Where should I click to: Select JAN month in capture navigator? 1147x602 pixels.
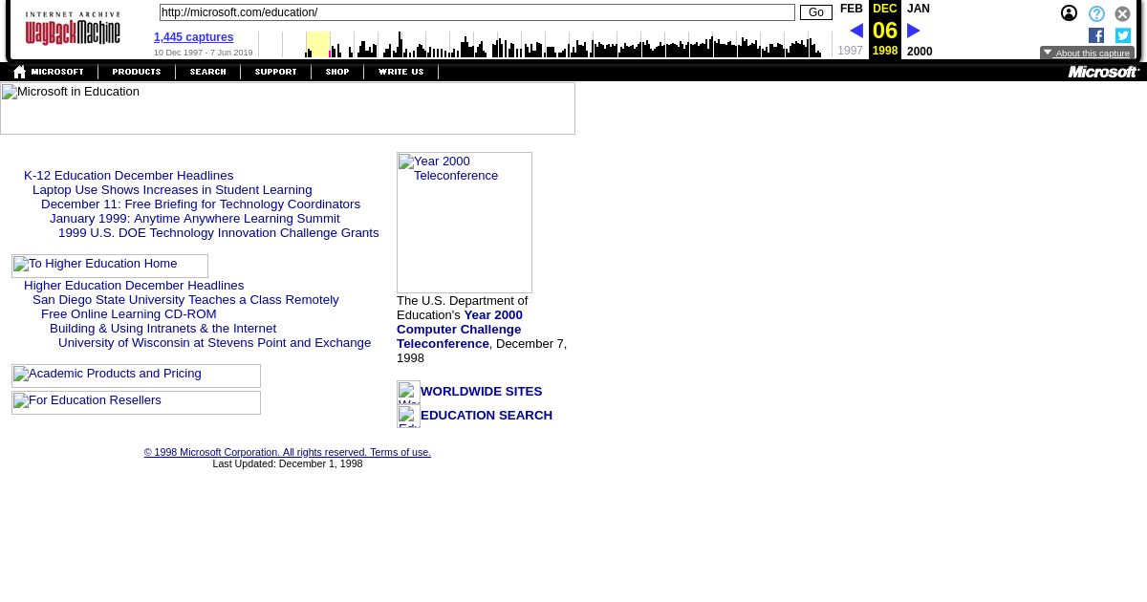tap(918, 9)
